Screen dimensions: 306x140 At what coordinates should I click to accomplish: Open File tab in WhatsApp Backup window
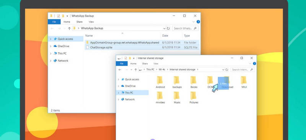tap(54, 22)
